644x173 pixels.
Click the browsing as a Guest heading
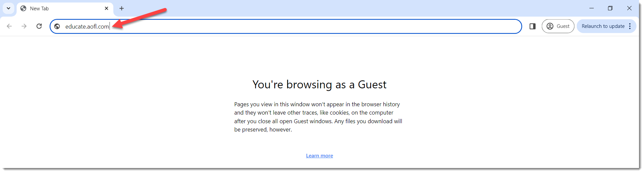click(320, 85)
